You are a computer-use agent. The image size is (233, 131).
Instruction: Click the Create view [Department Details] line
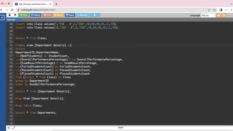click(x=43, y=45)
